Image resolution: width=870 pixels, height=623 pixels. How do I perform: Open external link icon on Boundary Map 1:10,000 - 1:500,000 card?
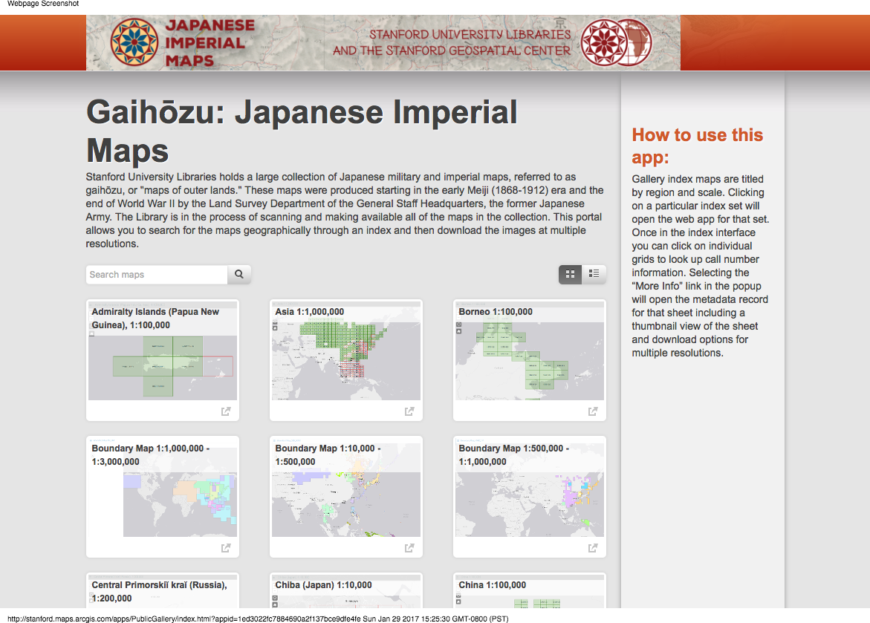pos(409,547)
